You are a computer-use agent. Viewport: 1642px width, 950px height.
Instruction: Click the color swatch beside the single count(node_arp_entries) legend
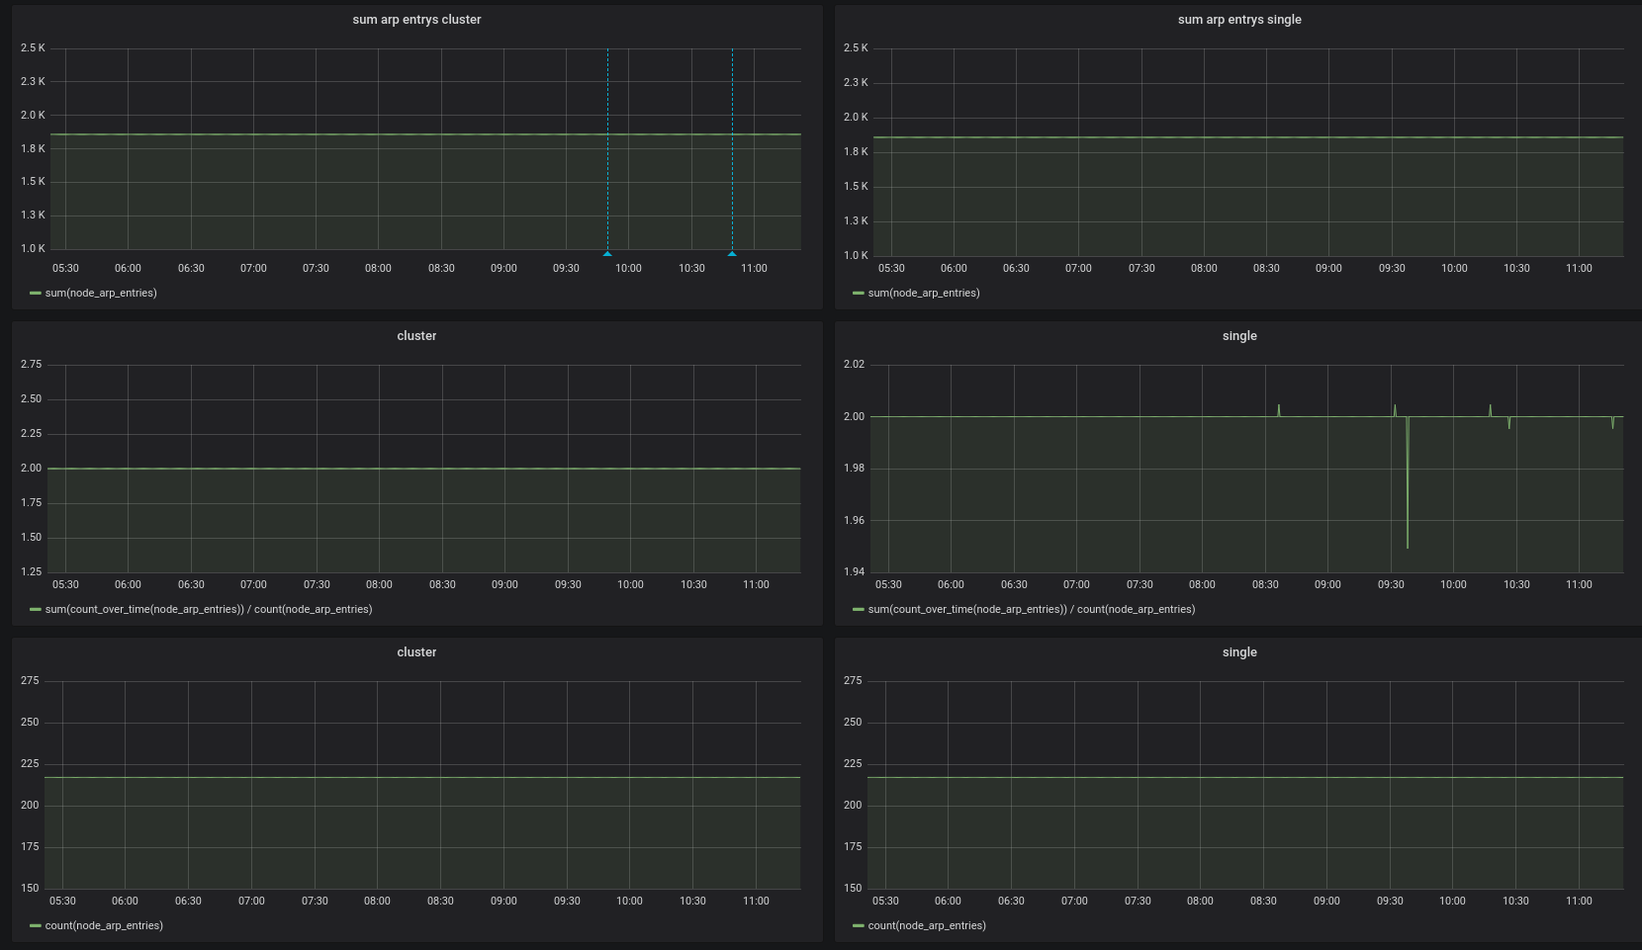(x=859, y=926)
